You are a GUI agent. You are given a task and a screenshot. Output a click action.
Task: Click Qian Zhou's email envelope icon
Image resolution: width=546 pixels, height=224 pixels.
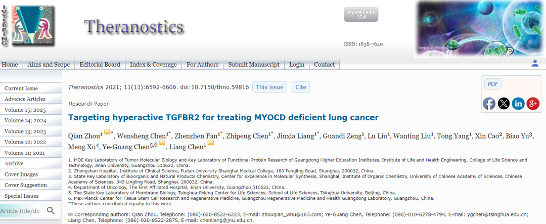[107, 132]
